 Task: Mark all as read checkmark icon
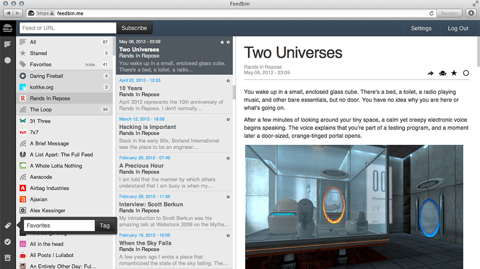click(8, 242)
